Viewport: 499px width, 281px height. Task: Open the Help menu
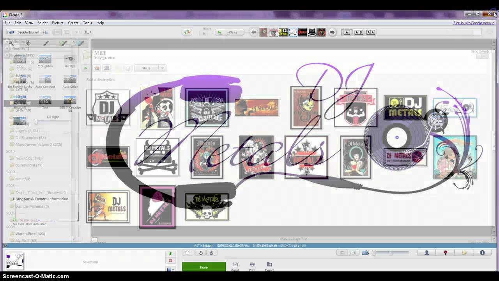[x=100, y=23]
